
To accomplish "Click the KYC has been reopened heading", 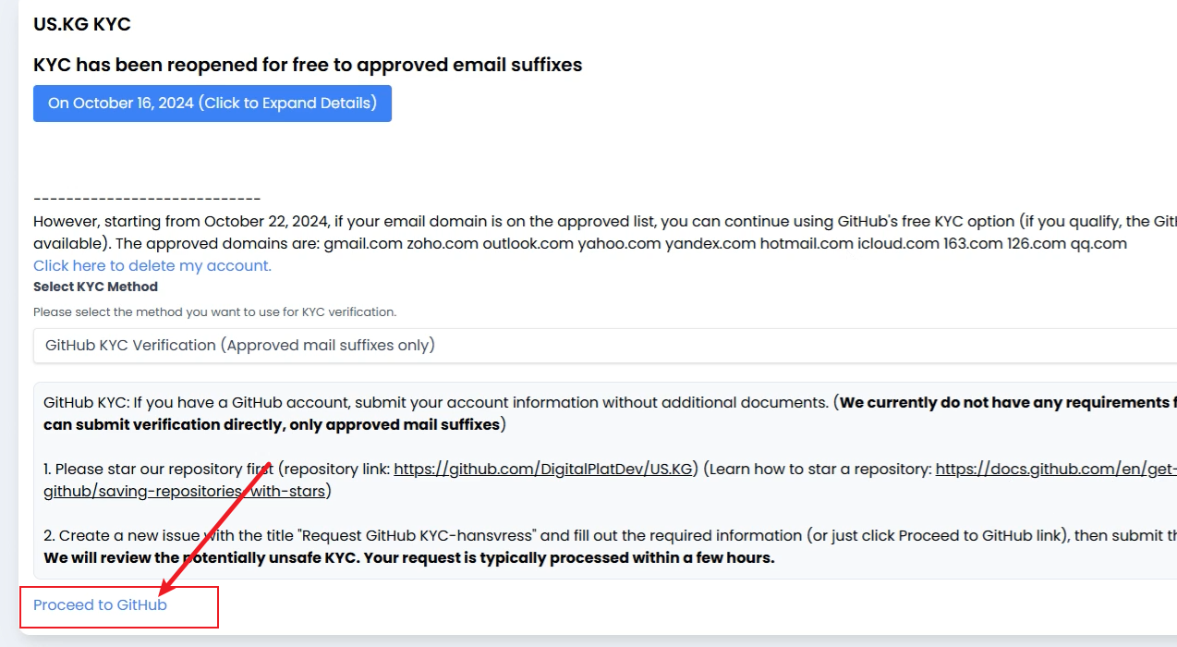I will tap(308, 65).
